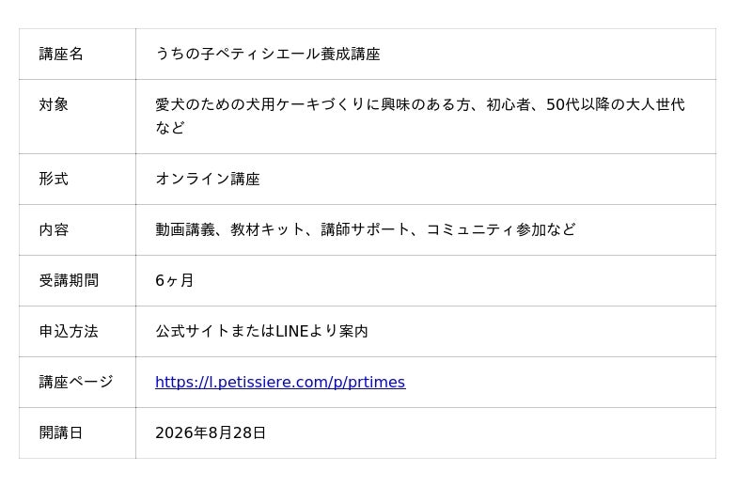Select the うちの子ペティシエール養成講座 text
The width and height of the screenshot is (752, 487).
(268, 54)
